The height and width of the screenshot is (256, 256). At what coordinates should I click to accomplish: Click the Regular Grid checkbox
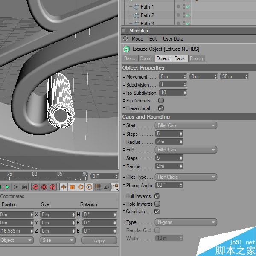(157, 230)
